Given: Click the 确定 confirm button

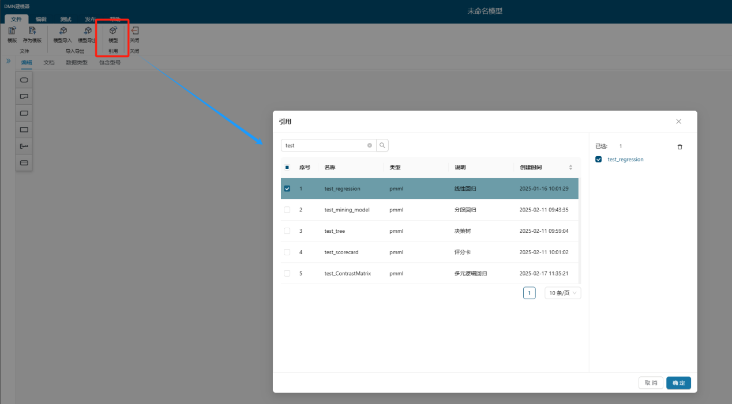Looking at the screenshot, I should point(678,383).
